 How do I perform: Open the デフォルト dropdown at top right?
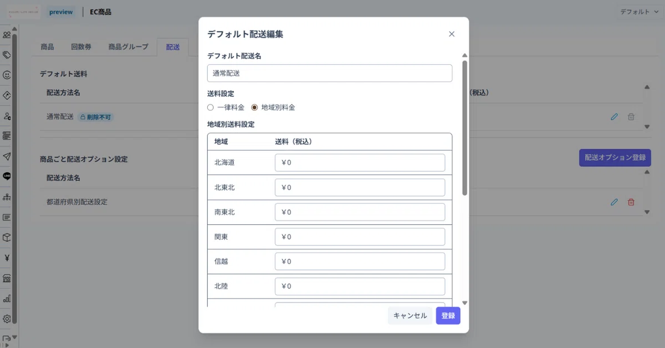point(639,12)
